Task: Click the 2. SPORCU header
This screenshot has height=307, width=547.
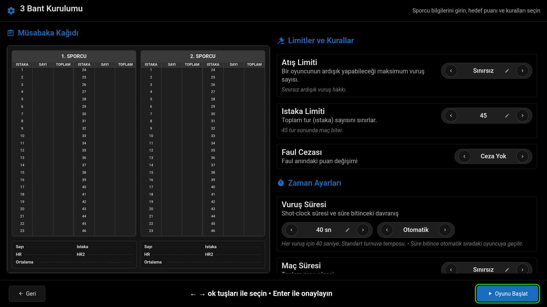Action: (203, 56)
